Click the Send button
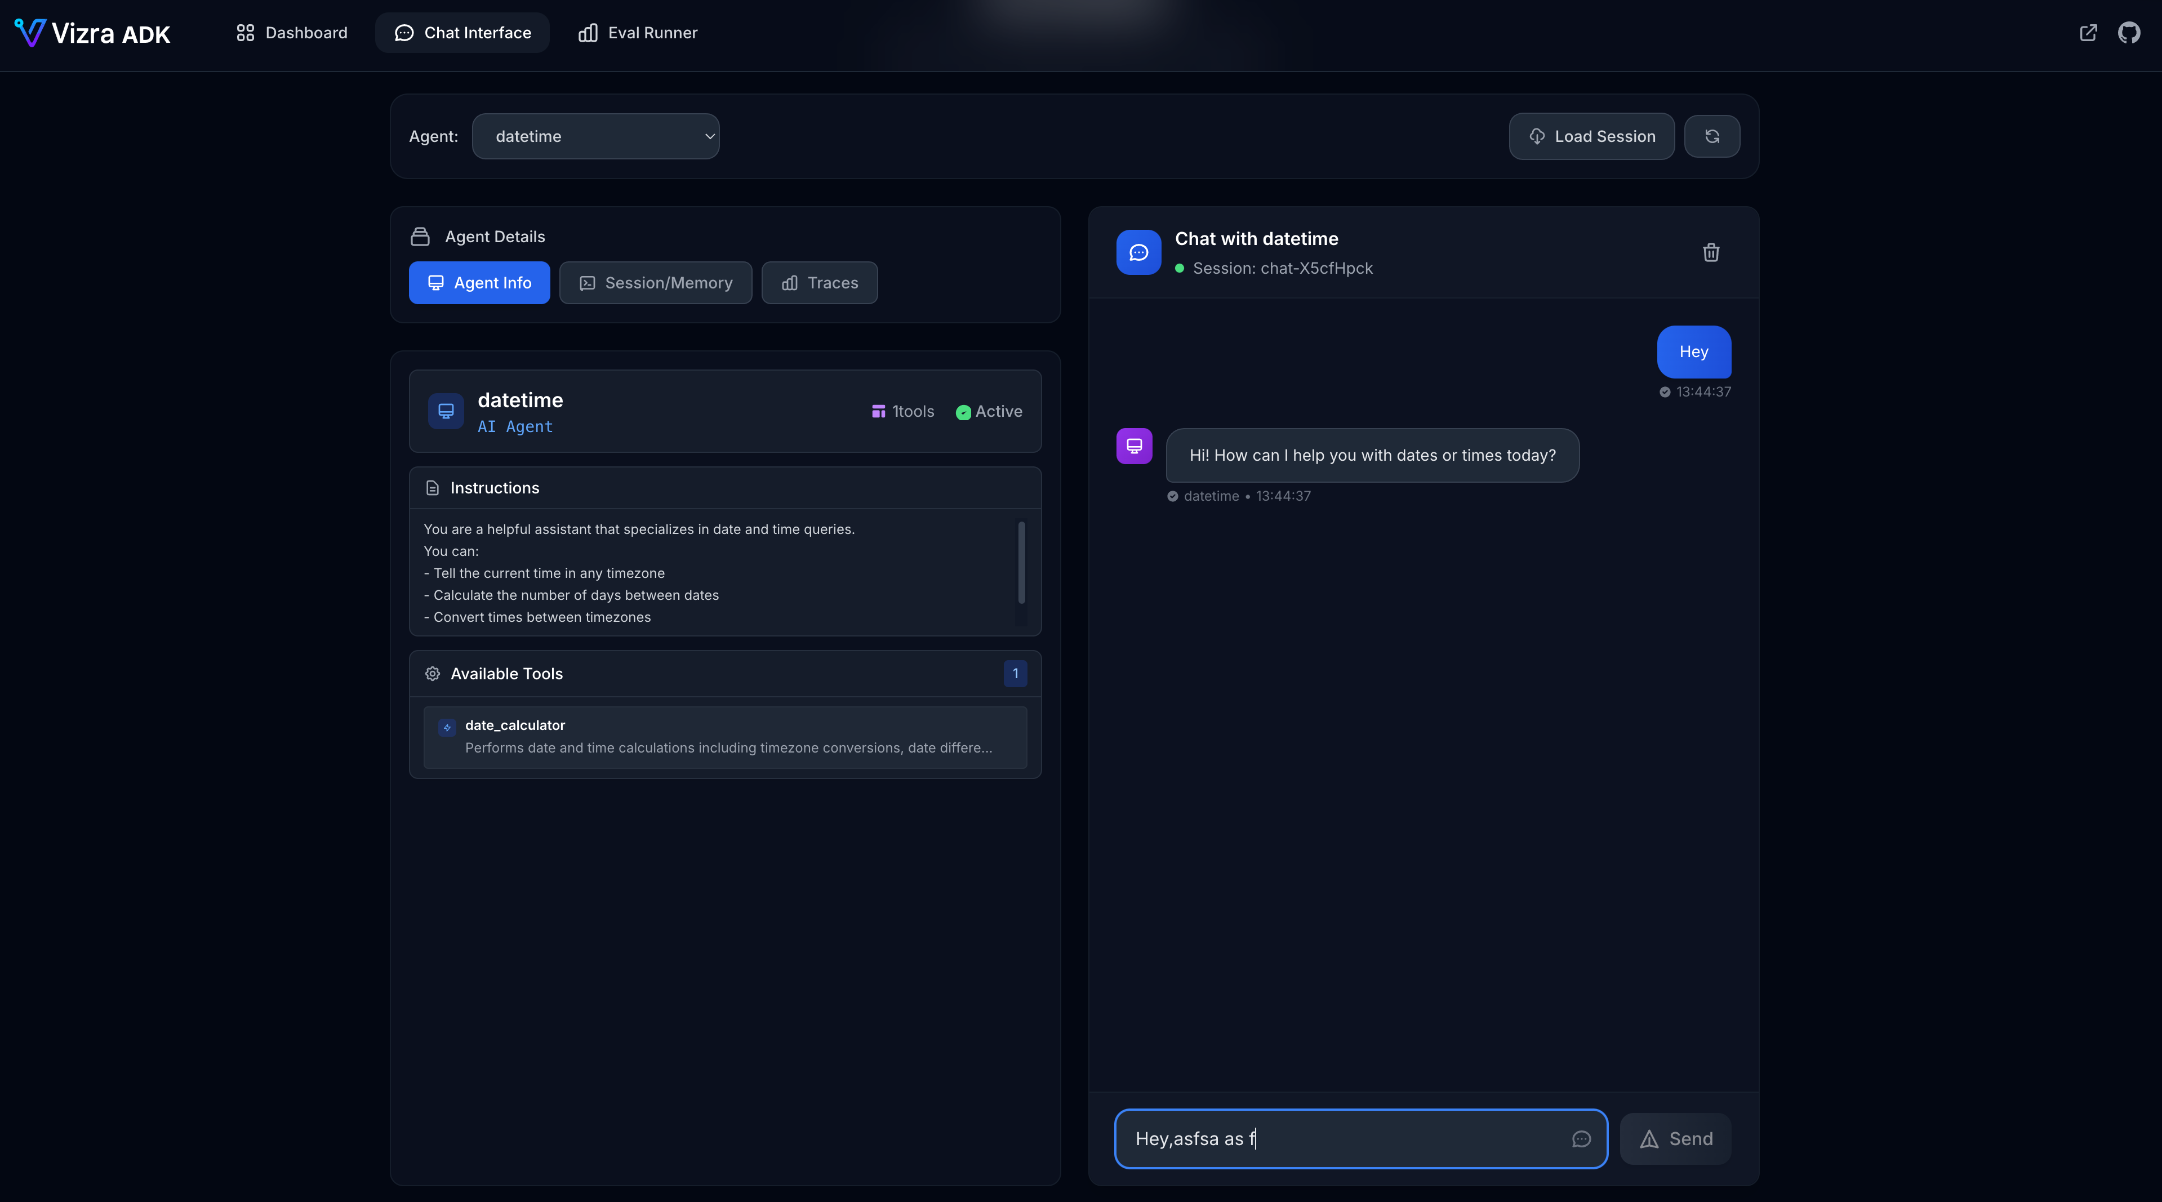The image size is (2162, 1202). [x=1675, y=1138]
